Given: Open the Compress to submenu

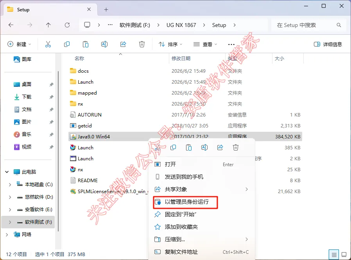Looking at the screenshot, I should (x=201, y=239).
